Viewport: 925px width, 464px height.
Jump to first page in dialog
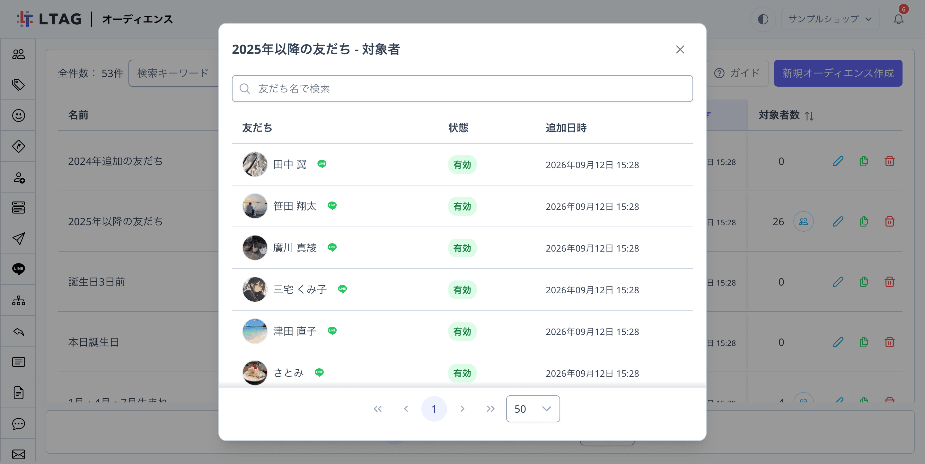coord(377,409)
